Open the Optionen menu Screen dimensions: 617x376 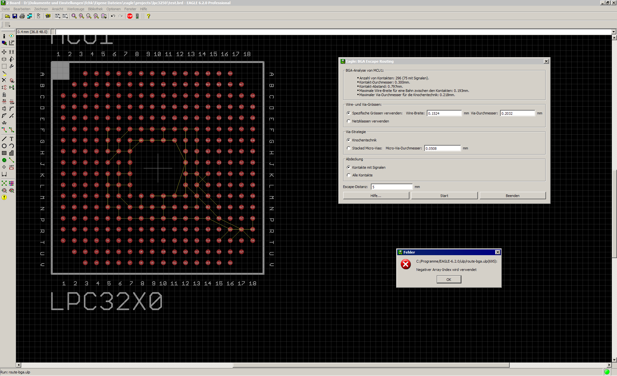click(x=113, y=9)
